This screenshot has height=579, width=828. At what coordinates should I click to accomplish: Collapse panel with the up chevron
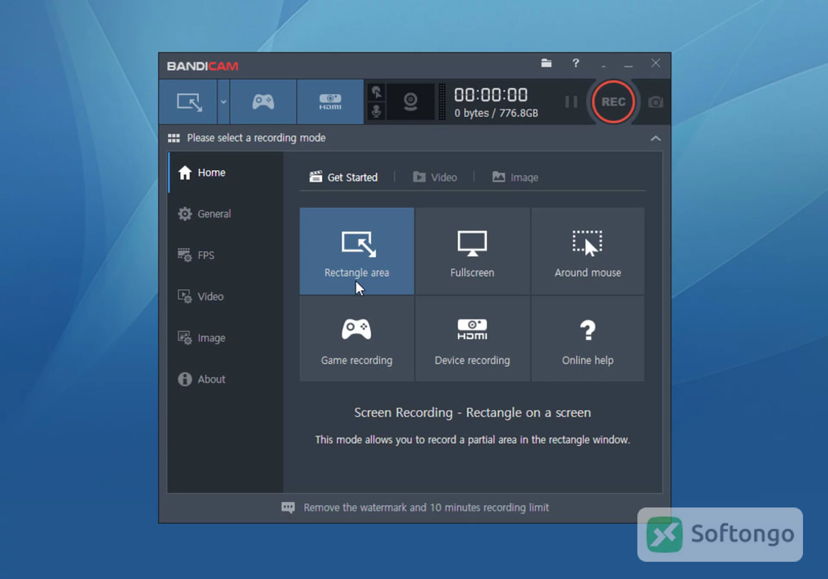(655, 138)
